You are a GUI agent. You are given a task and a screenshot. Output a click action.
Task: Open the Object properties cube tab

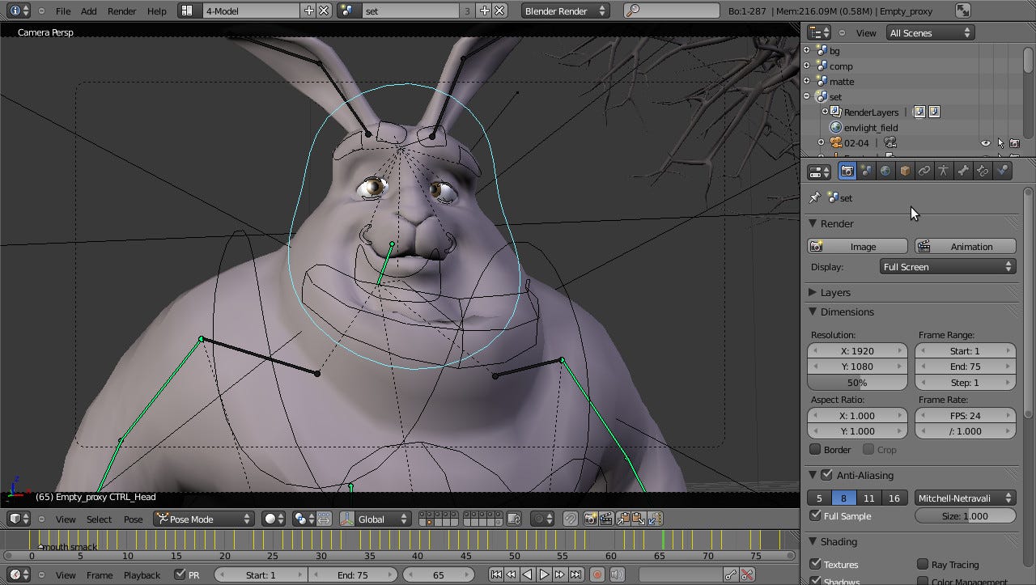pyautogui.click(x=904, y=171)
